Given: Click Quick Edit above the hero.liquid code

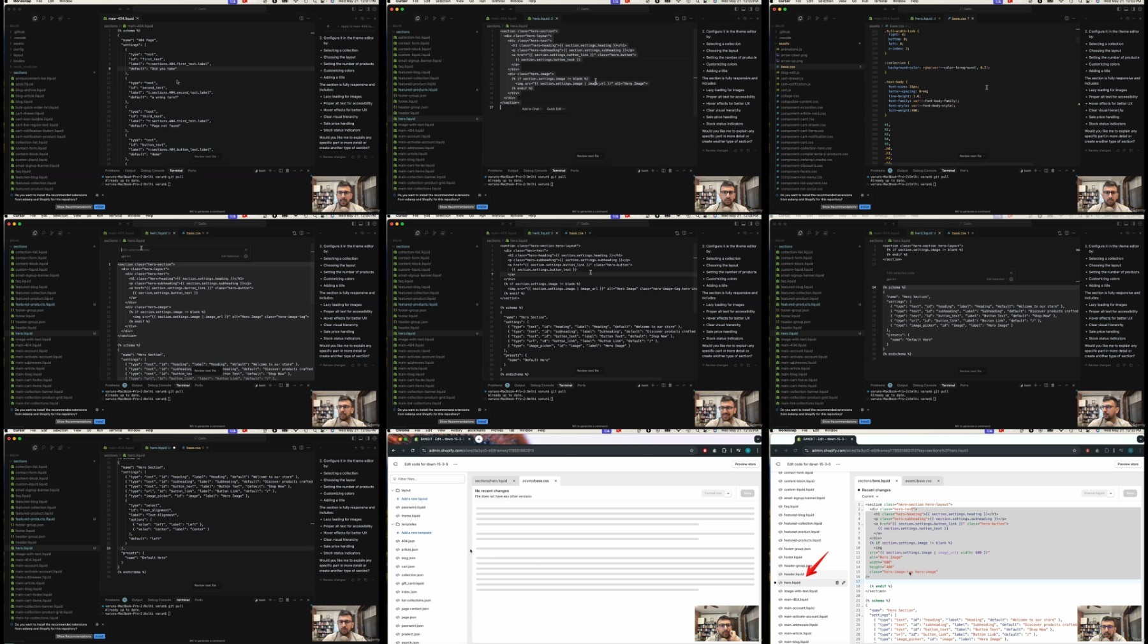Looking at the screenshot, I should [x=555, y=109].
